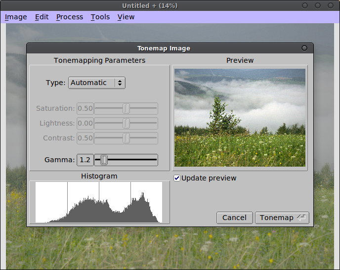Click the Lightness slider handle
This screenshot has width=340, height=270.
point(126,123)
